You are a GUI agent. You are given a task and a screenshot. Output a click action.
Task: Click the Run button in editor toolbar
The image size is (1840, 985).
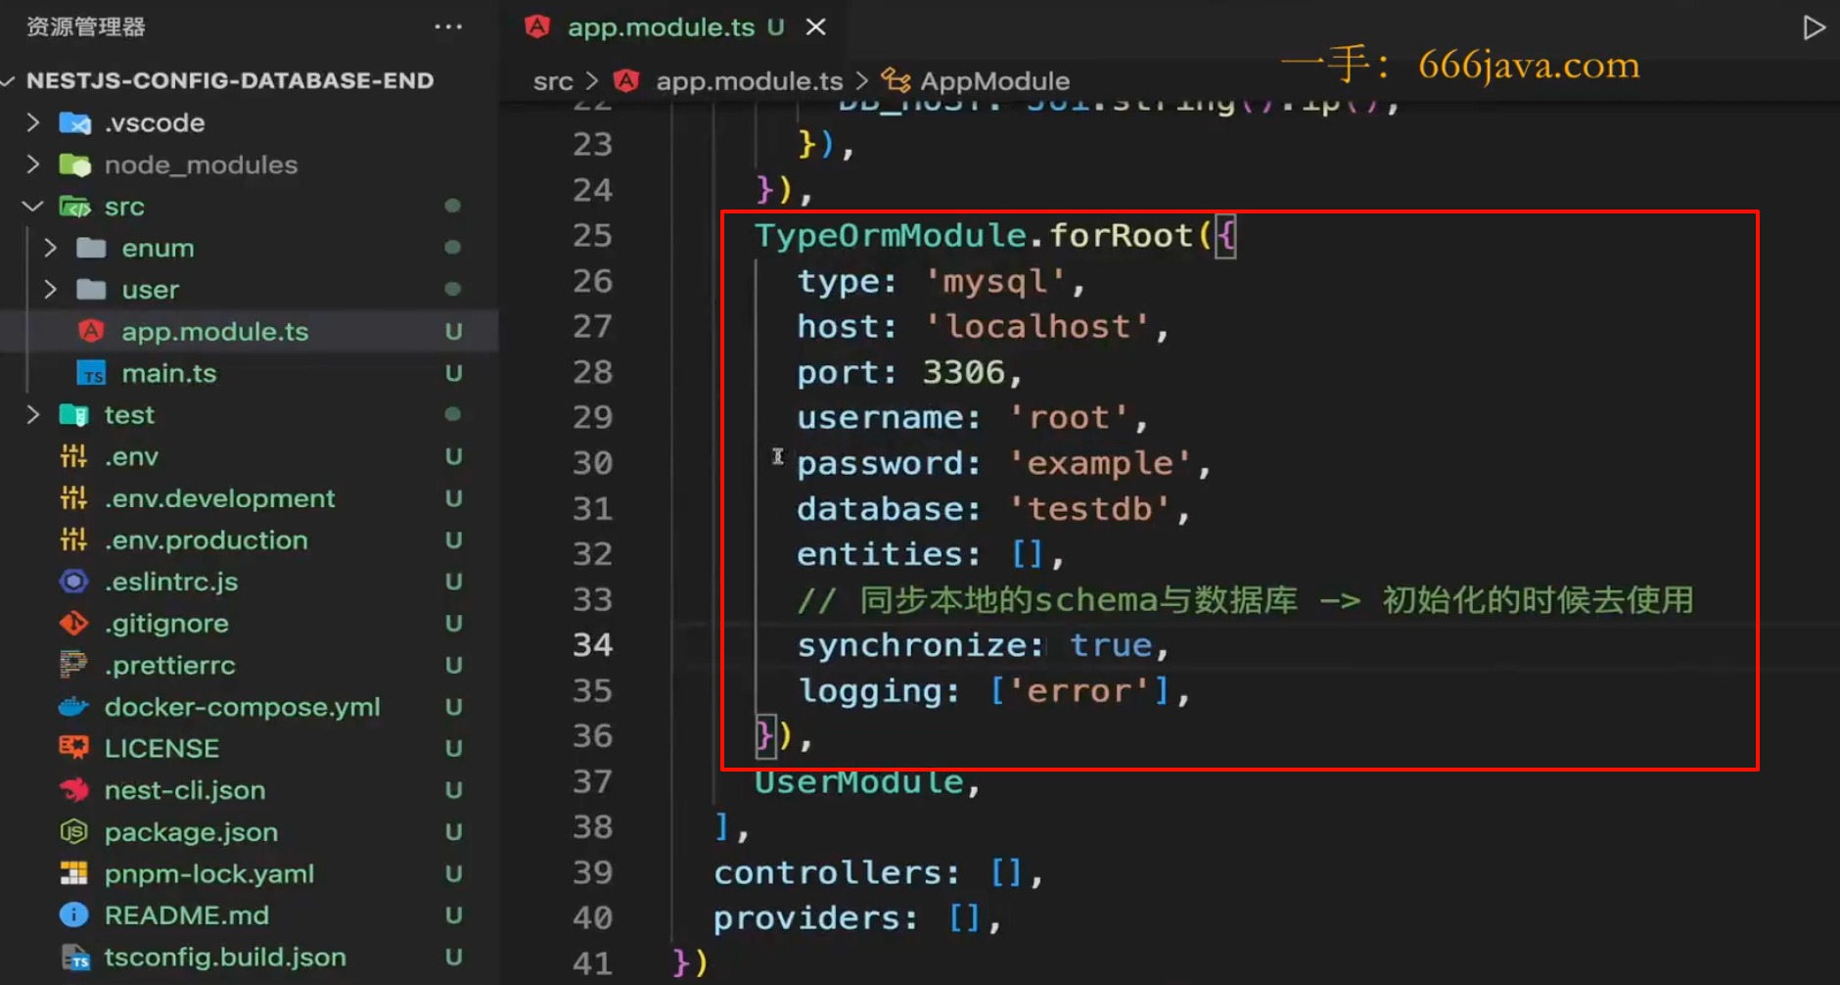[1814, 27]
